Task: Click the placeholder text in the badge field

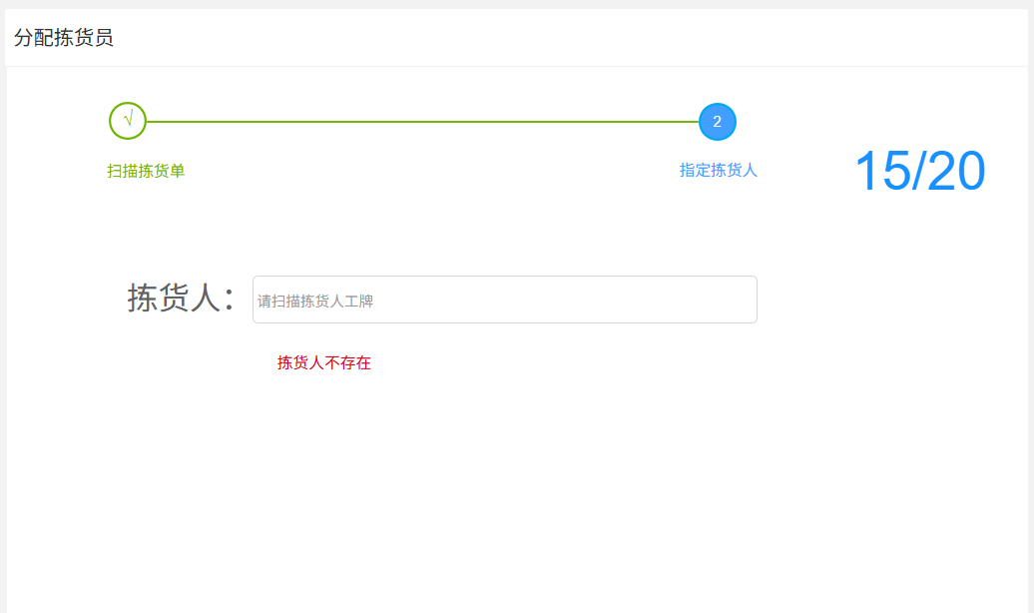Action: click(315, 301)
